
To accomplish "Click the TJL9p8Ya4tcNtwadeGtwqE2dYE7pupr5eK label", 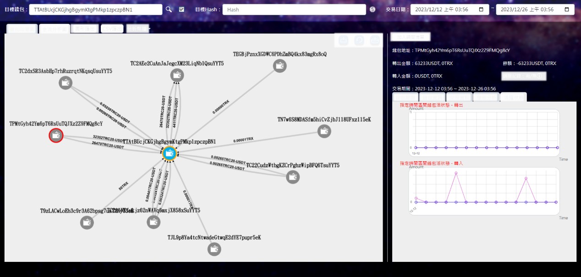I will click(x=214, y=238).
